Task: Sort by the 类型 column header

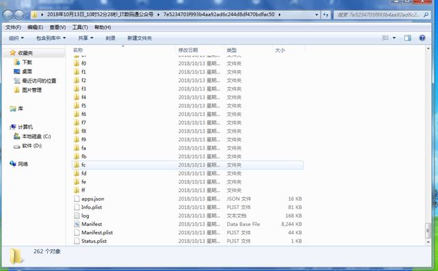Action: pos(231,50)
